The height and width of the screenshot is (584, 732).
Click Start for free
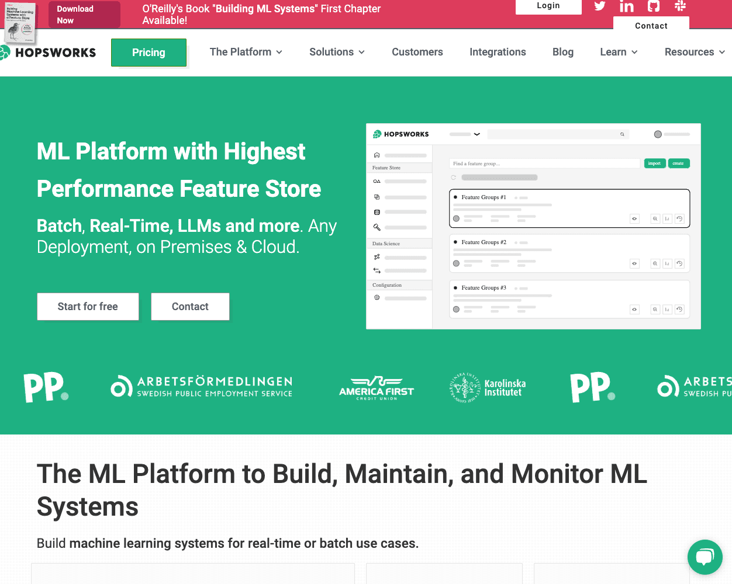point(88,307)
